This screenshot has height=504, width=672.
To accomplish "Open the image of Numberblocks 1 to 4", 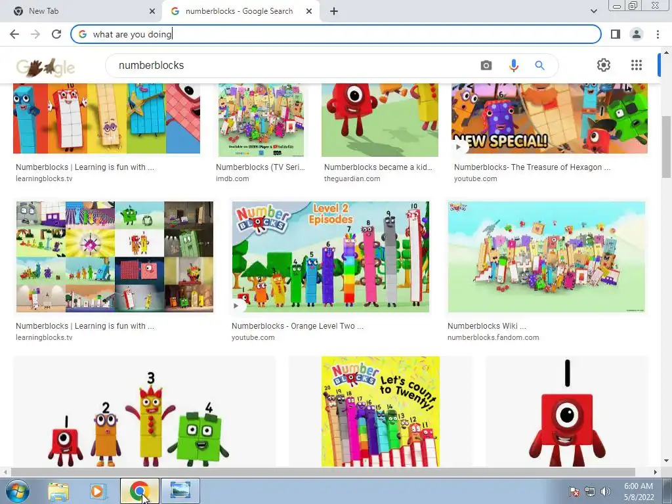I will click(x=144, y=411).
